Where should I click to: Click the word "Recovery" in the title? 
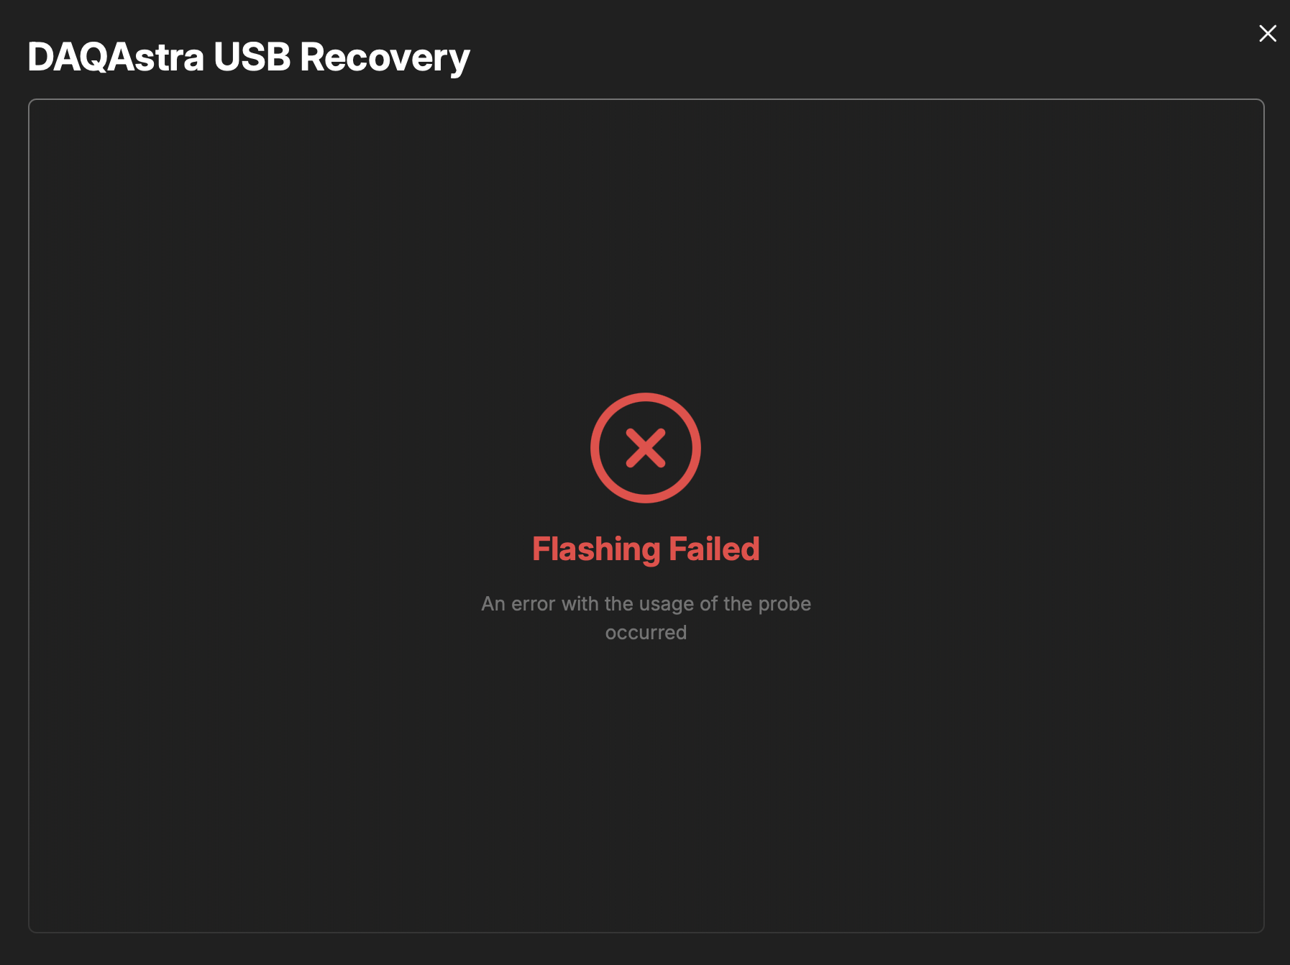(385, 59)
